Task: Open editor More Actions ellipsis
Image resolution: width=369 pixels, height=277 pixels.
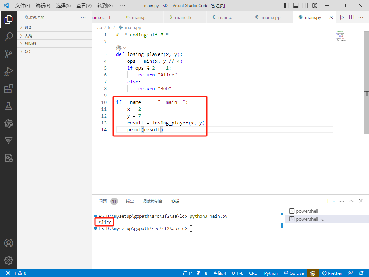Action: coord(361,17)
